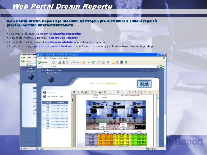The width and height of the screenshot is (207, 155).
Task: Save the PDF report with the floppy icon
Action: coord(74,92)
